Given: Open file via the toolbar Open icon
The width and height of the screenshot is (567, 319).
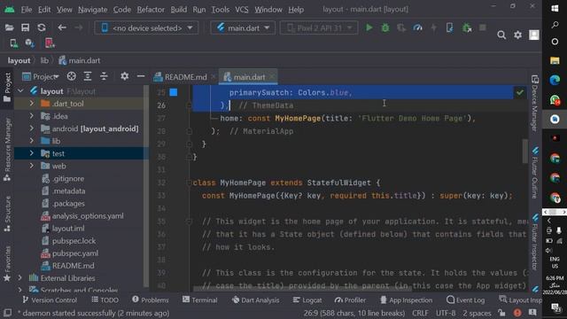Looking at the screenshot, I should coord(10,27).
